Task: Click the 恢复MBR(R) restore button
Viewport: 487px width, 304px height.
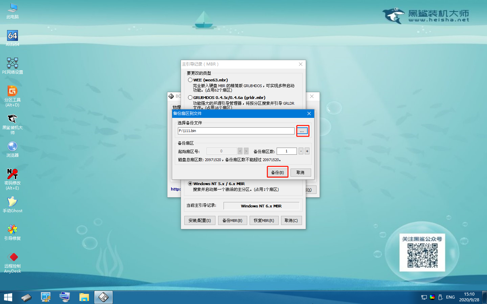Action: point(264,220)
